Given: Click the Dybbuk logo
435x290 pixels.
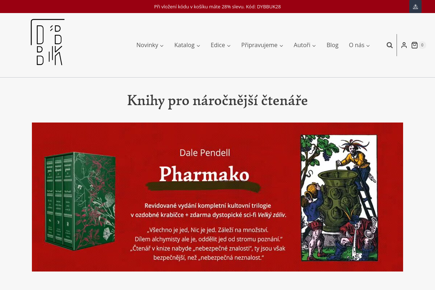Looking at the screenshot, I should pos(47,42).
